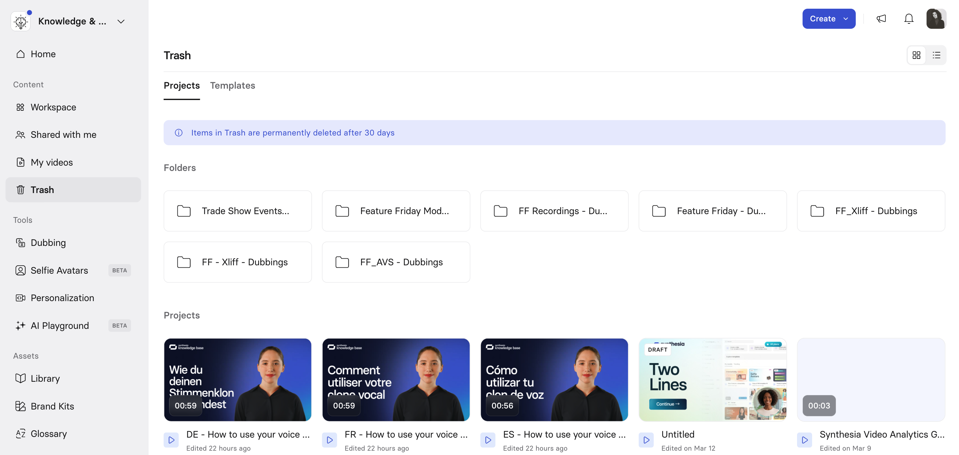
Task: Click the Trade Show Events folder
Action: click(x=238, y=211)
